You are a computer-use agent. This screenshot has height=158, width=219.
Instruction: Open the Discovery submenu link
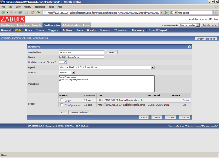click(x=138, y=30)
